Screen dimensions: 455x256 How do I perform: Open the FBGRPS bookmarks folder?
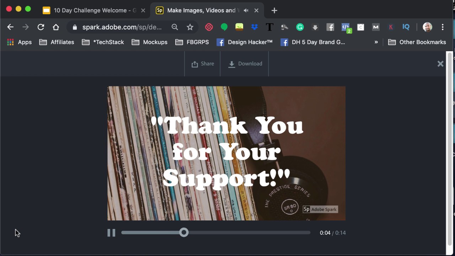tap(192, 42)
